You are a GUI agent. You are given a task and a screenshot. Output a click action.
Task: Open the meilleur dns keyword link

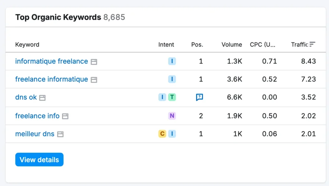35,134
